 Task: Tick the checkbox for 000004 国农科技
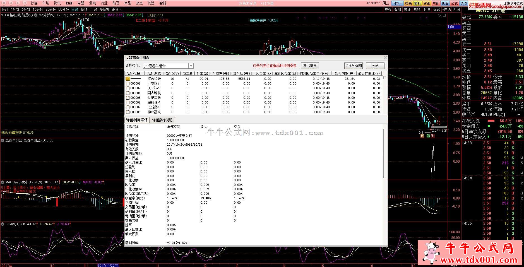point(128,93)
